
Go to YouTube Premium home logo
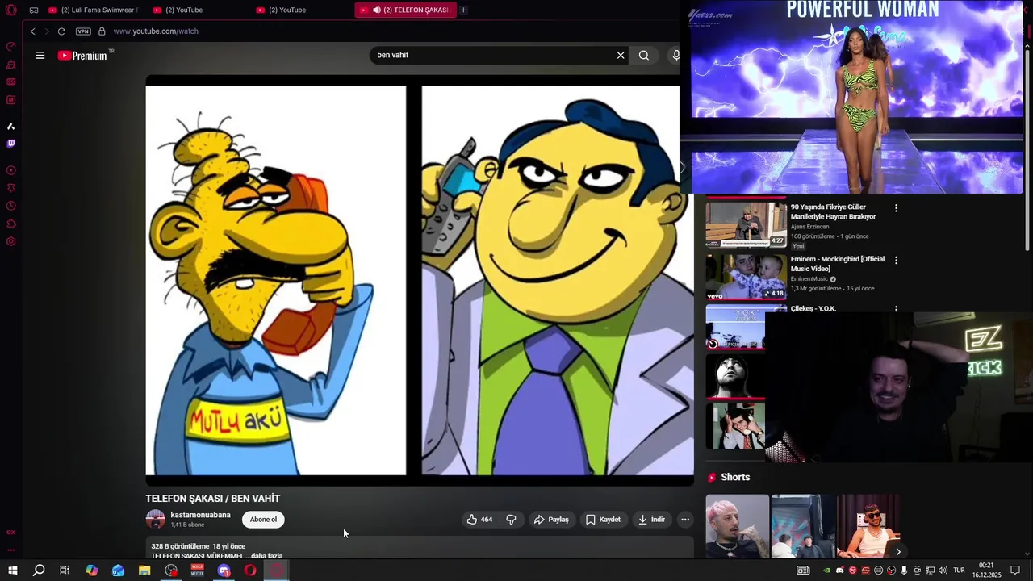tap(82, 56)
